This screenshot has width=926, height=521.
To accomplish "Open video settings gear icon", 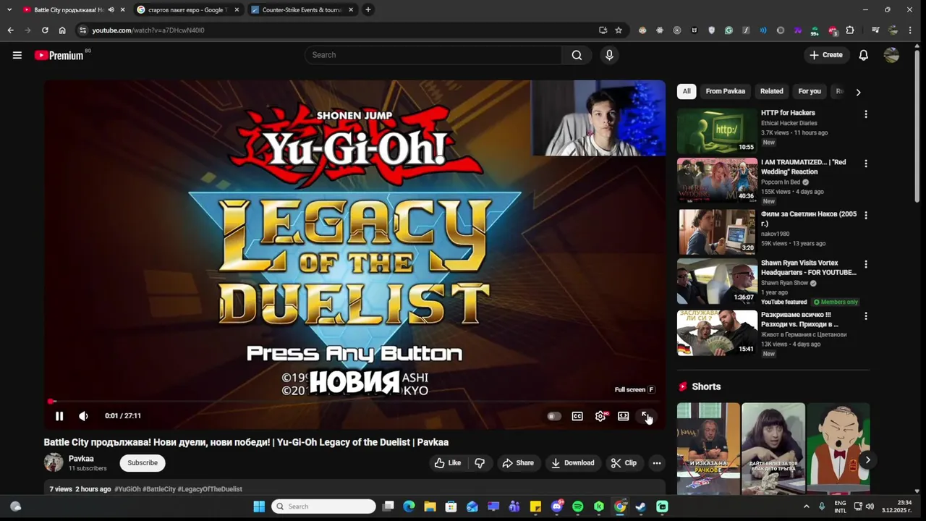I will pos(600,416).
